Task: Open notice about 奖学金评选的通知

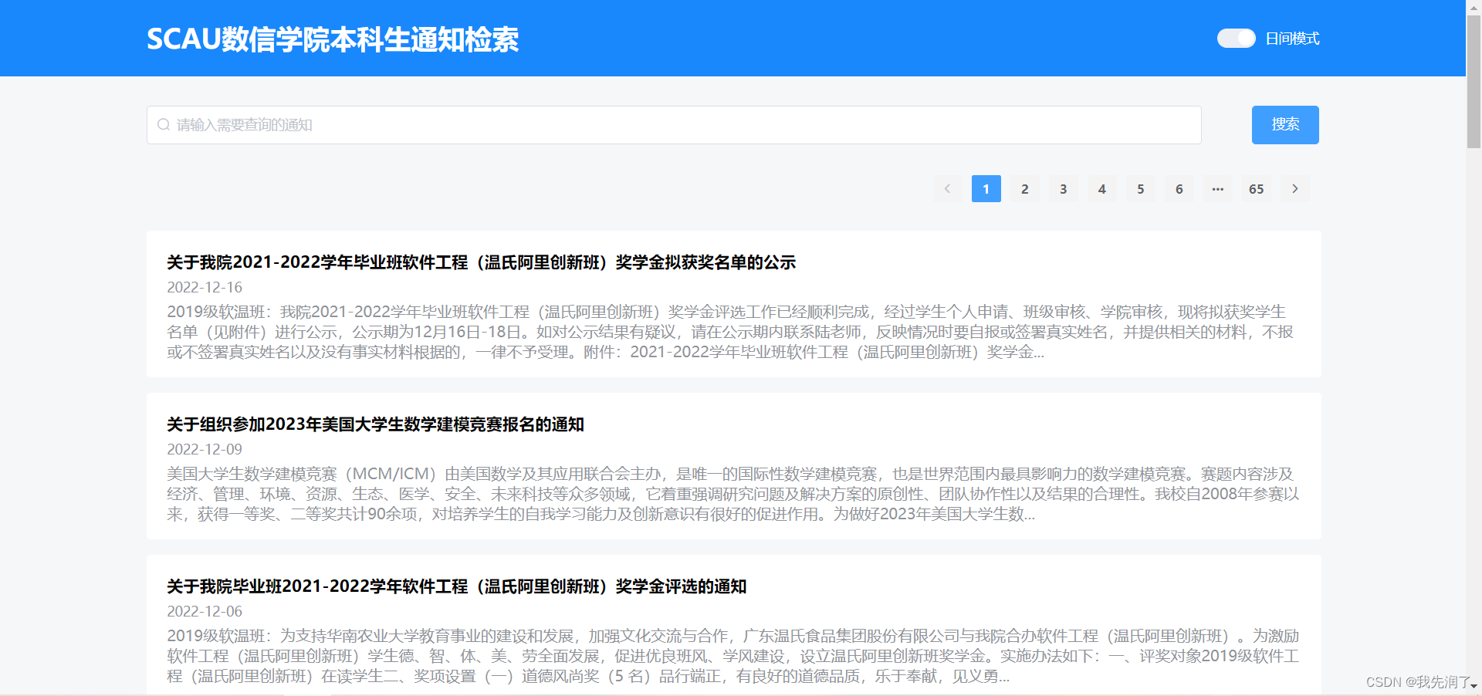Action: tap(456, 586)
